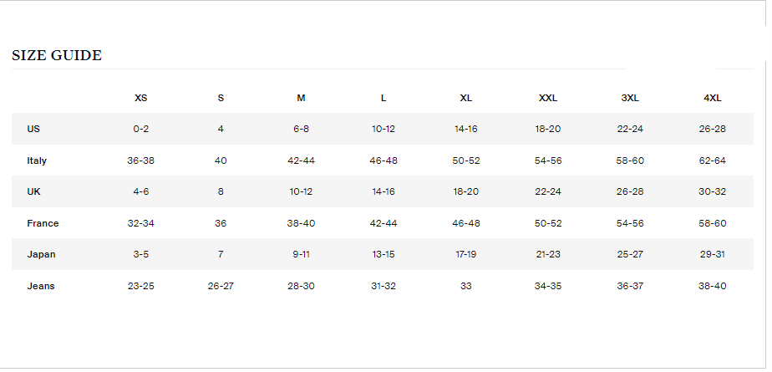Click US size 0-2 cell

[140, 130]
